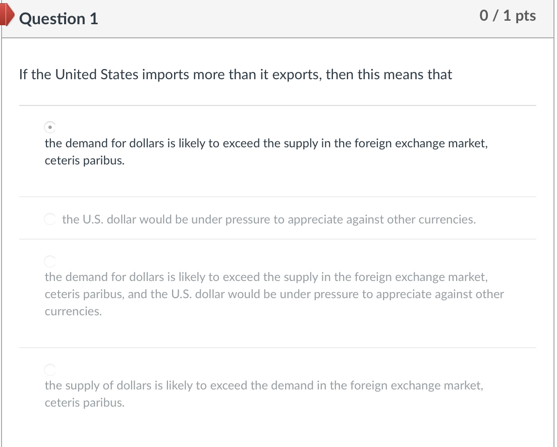Choose the second answer about dollar appreciation
Viewport: 557px width, 447px height.
50,219
